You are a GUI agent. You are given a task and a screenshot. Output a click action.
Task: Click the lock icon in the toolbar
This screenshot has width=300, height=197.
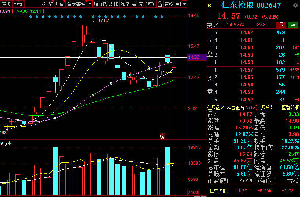click(159, 4)
